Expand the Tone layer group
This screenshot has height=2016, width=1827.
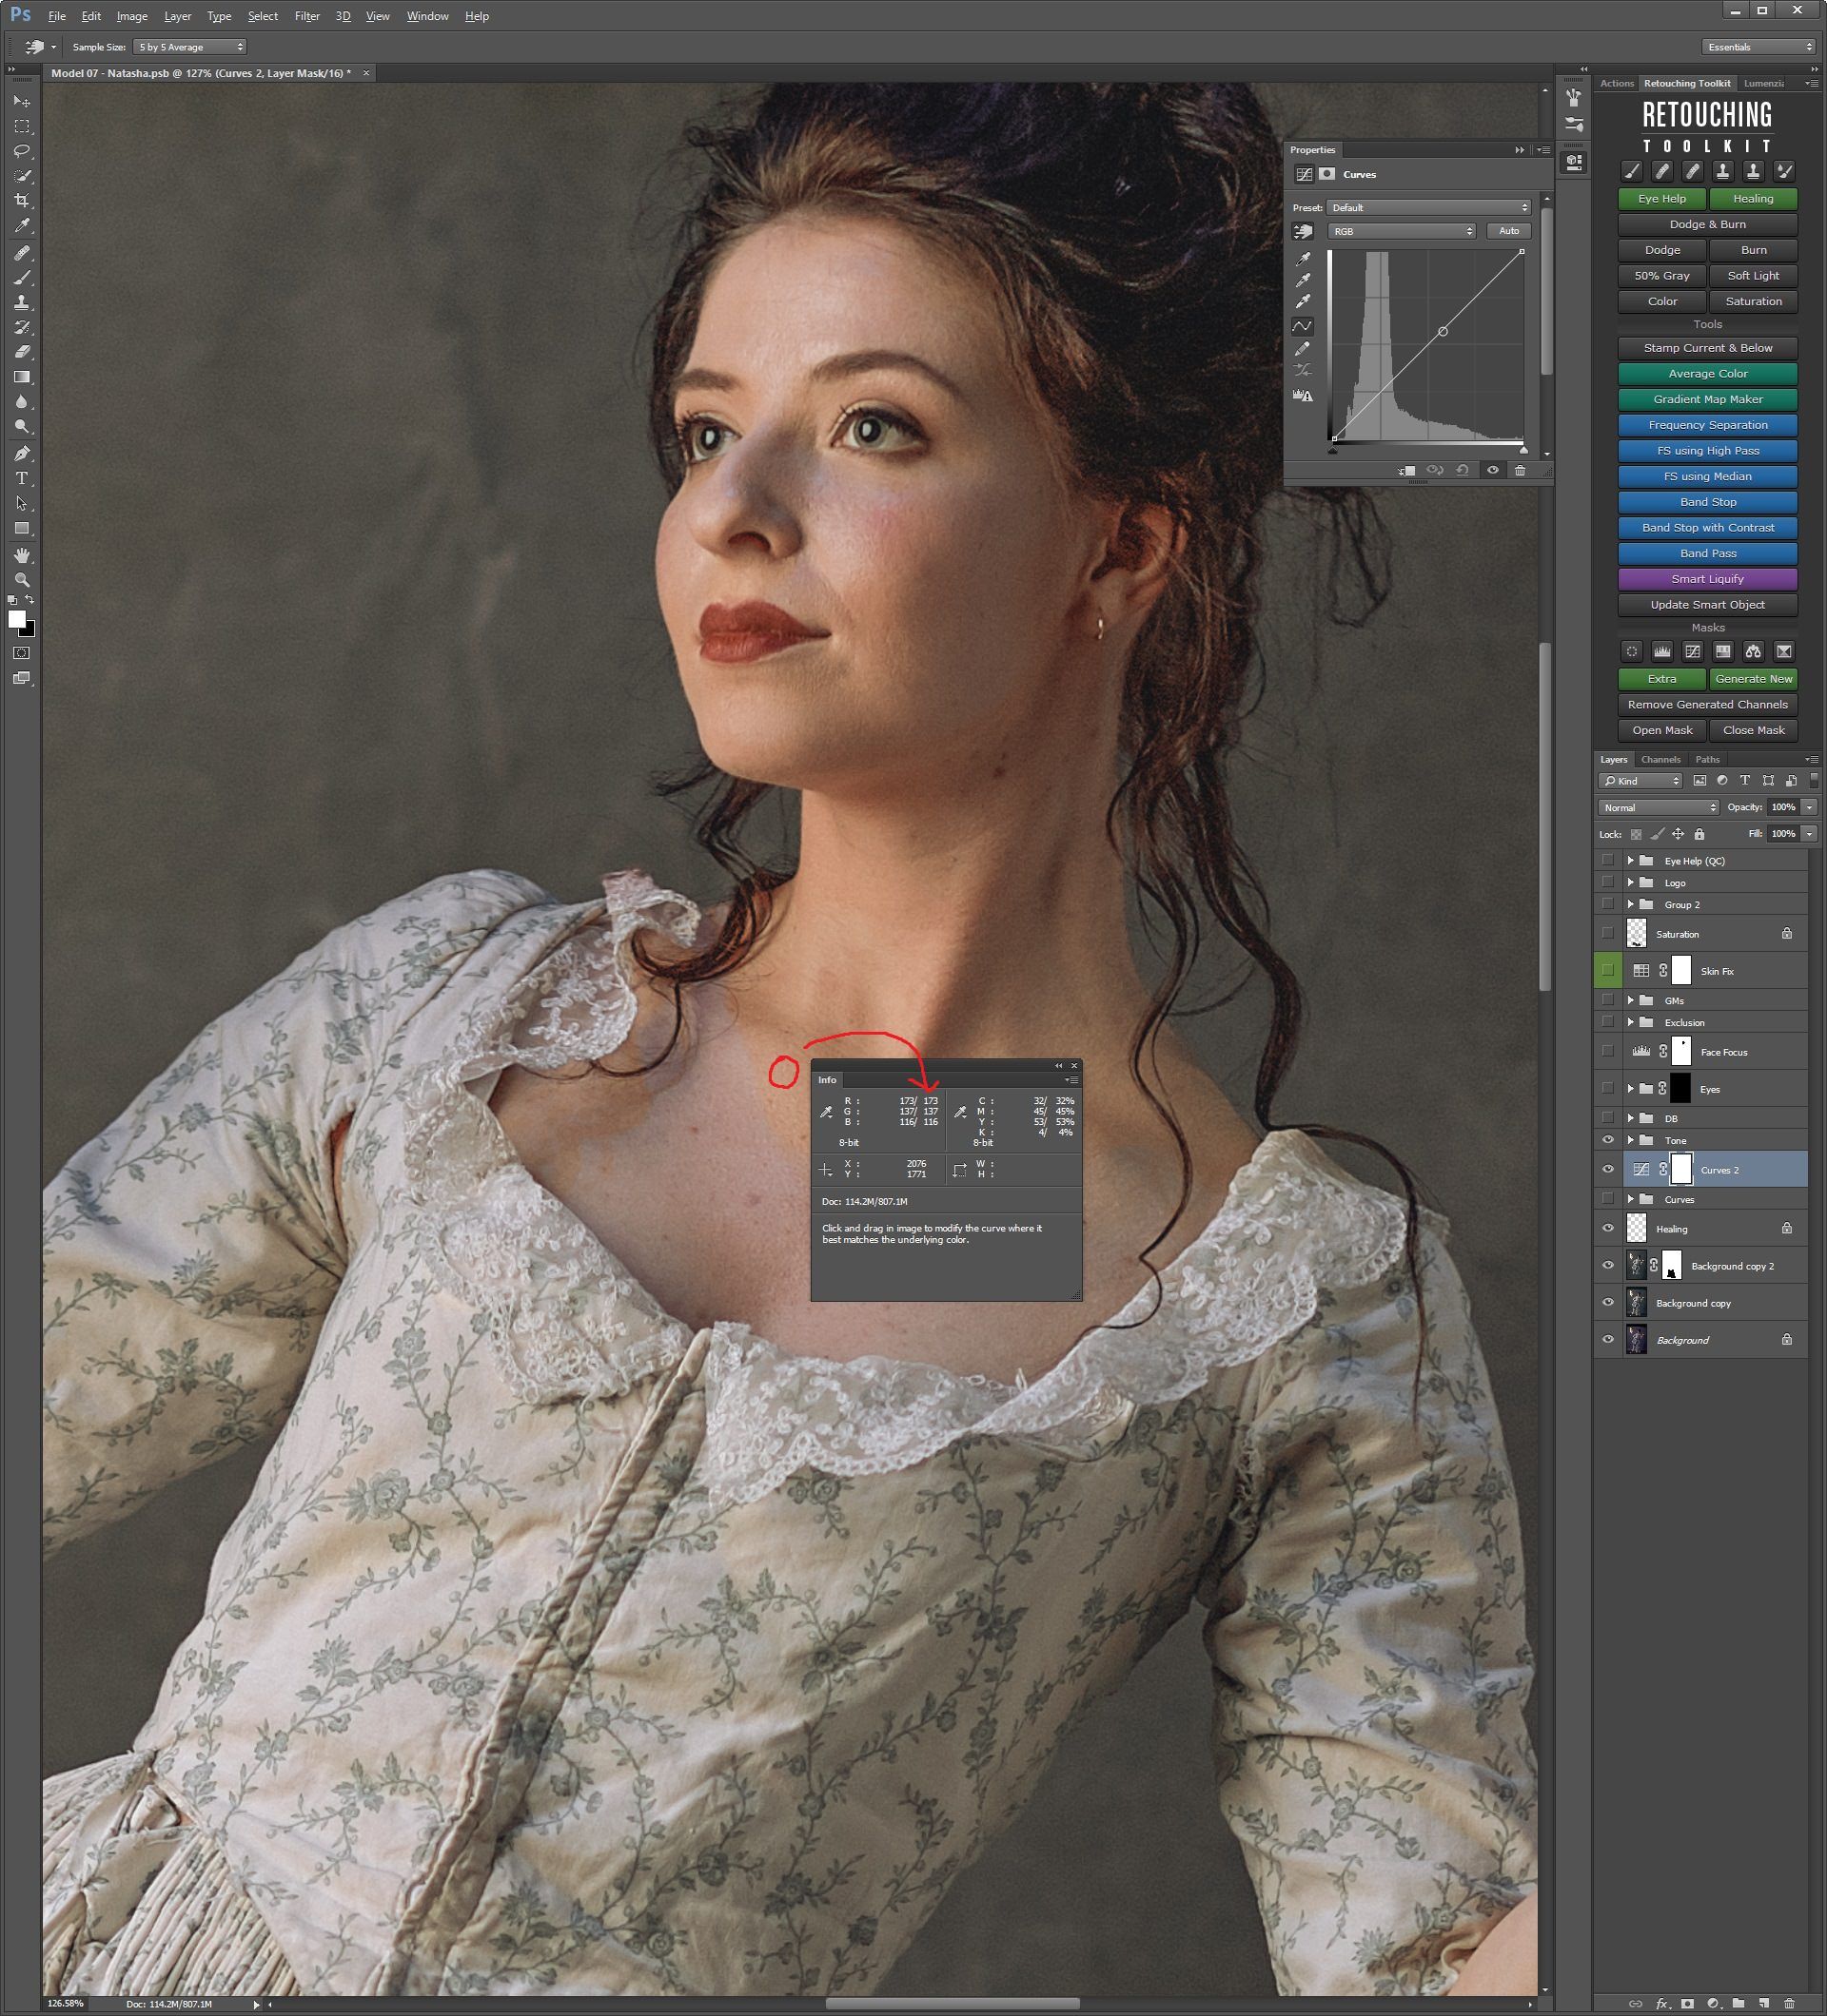[1631, 1140]
